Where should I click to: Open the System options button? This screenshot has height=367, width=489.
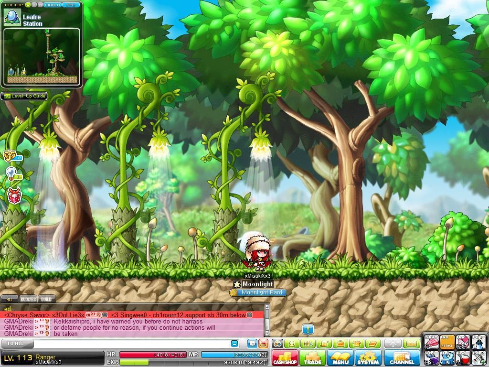tap(368, 358)
